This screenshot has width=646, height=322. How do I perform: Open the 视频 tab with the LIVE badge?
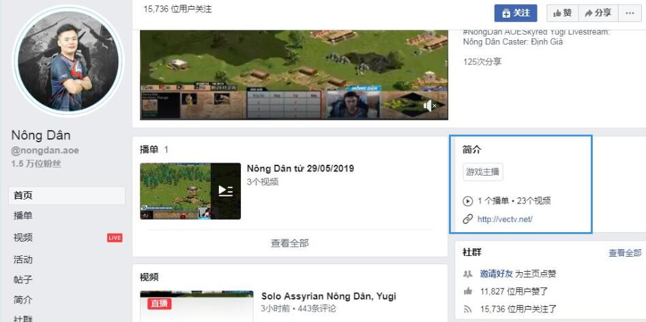[23, 238]
